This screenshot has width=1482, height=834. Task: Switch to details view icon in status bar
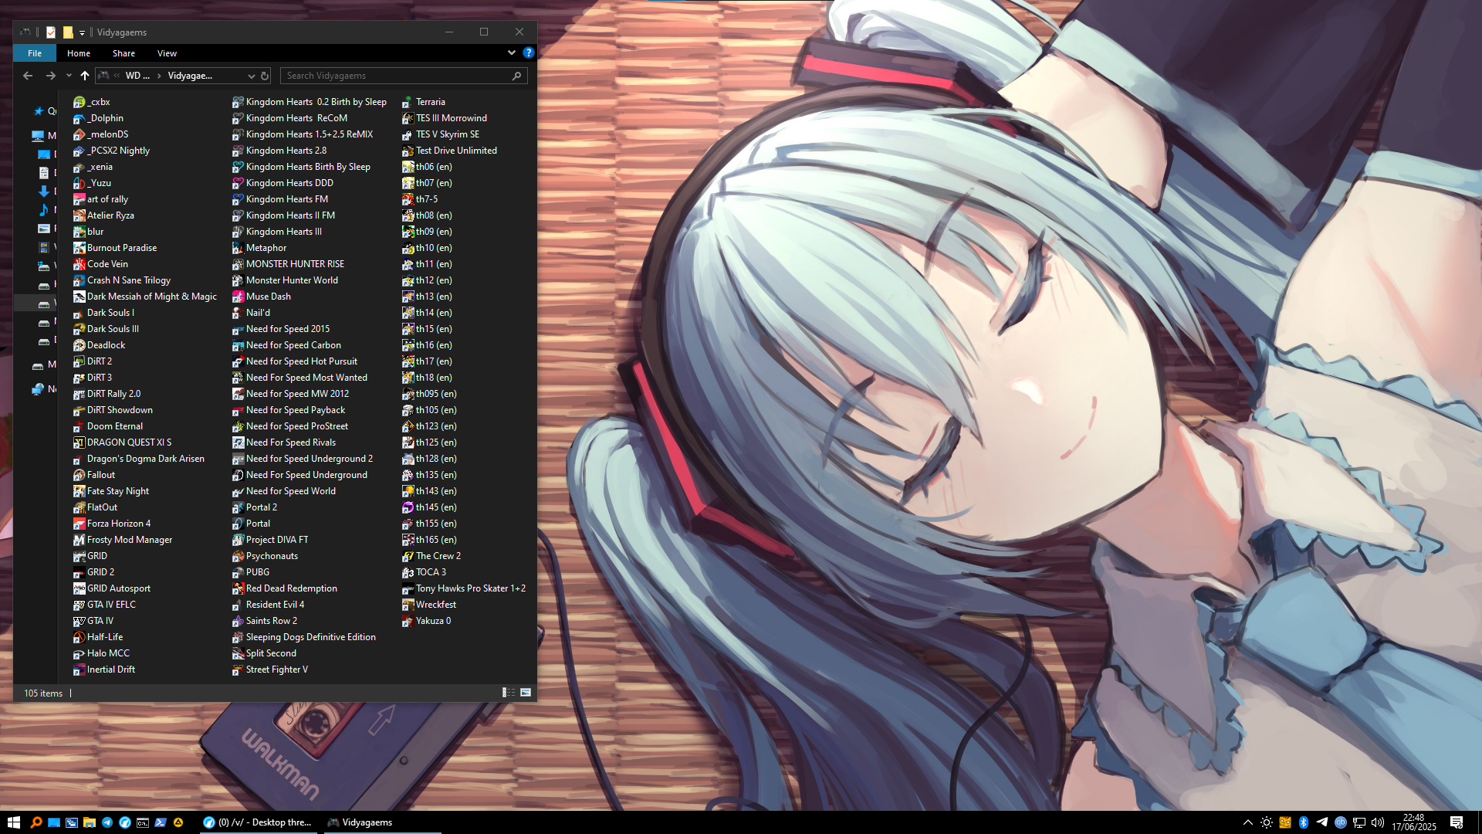coord(509,693)
